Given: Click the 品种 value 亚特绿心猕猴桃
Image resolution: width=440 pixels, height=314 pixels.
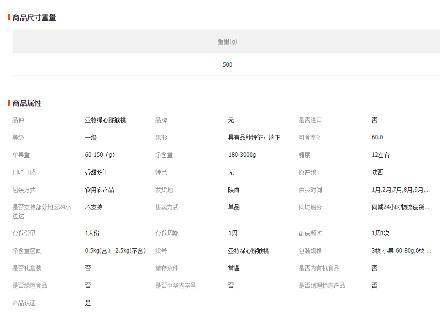Looking at the screenshot, I should [x=105, y=120].
